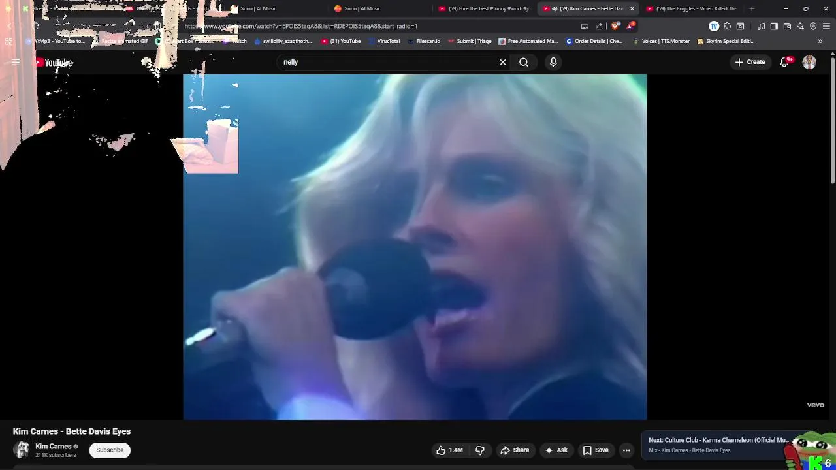Click the Share button below video
The width and height of the screenshot is (836, 470).
[x=515, y=450]
